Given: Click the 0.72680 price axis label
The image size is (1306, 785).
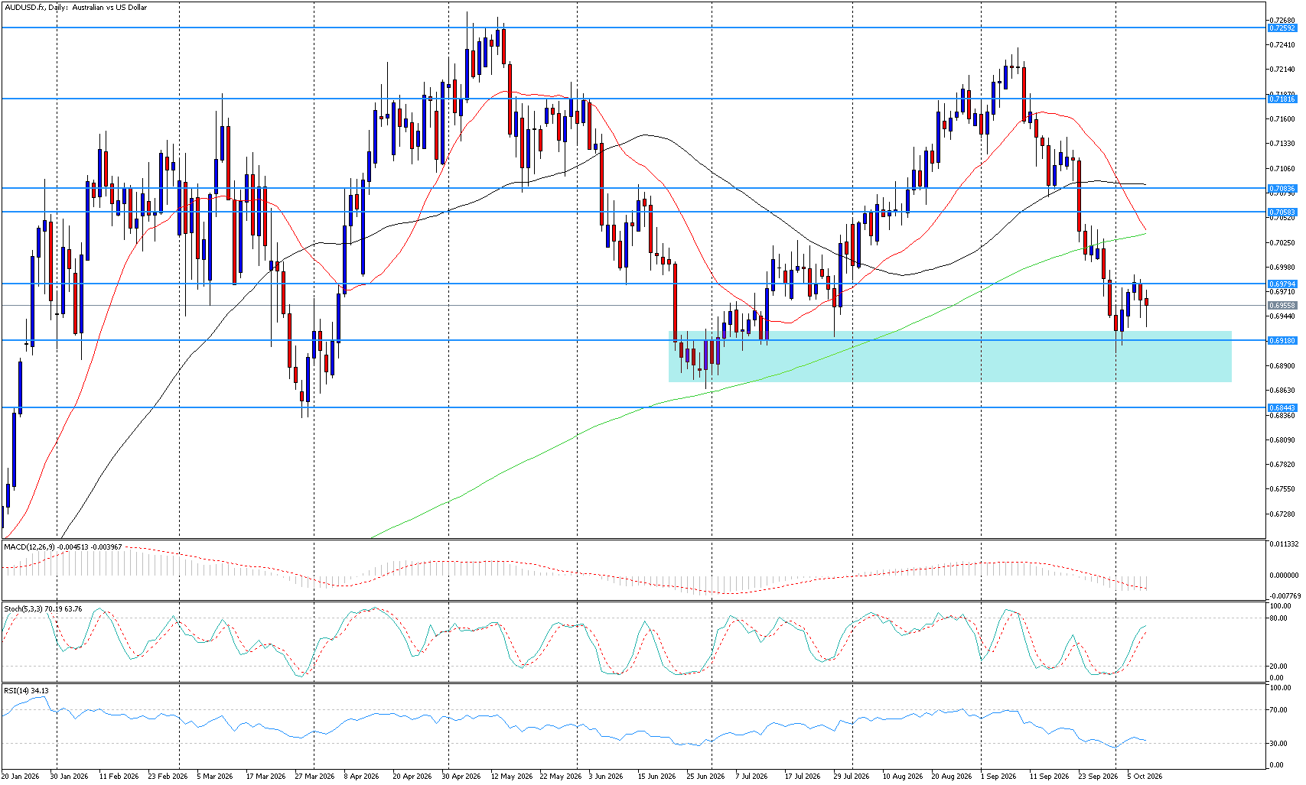Looking at the screenshot, I should pos(1282,21).
